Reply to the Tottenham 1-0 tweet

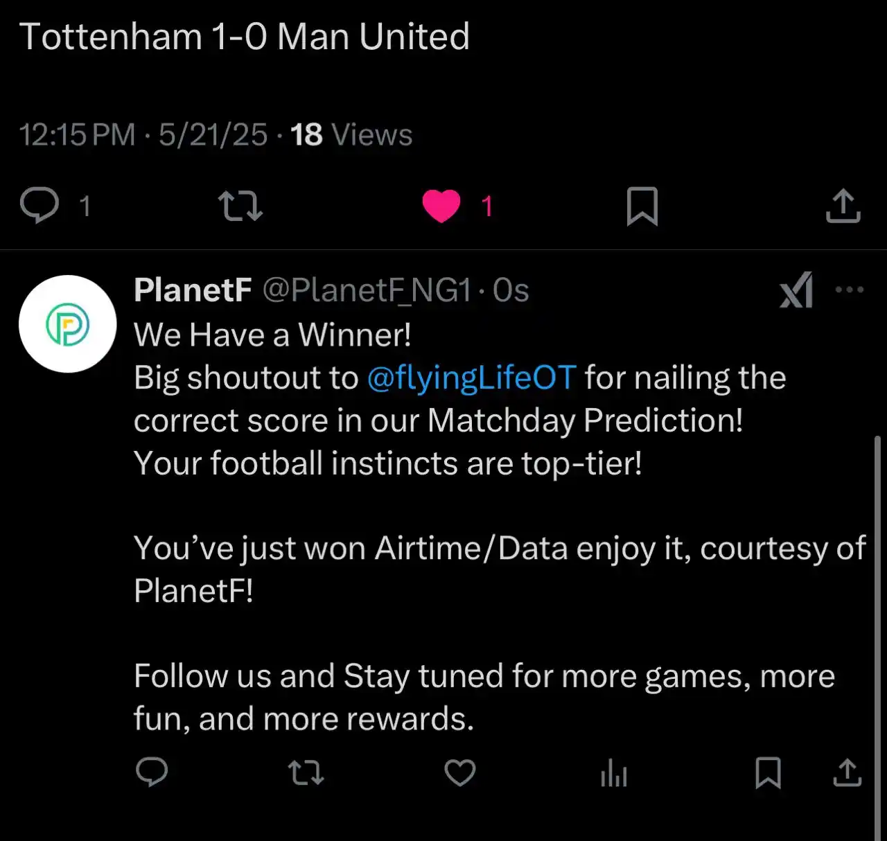[39, 206]
